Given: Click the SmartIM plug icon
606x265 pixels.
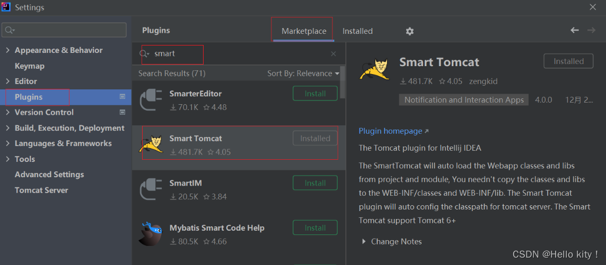Looking at the screenshot, I should tap(151, 189).
